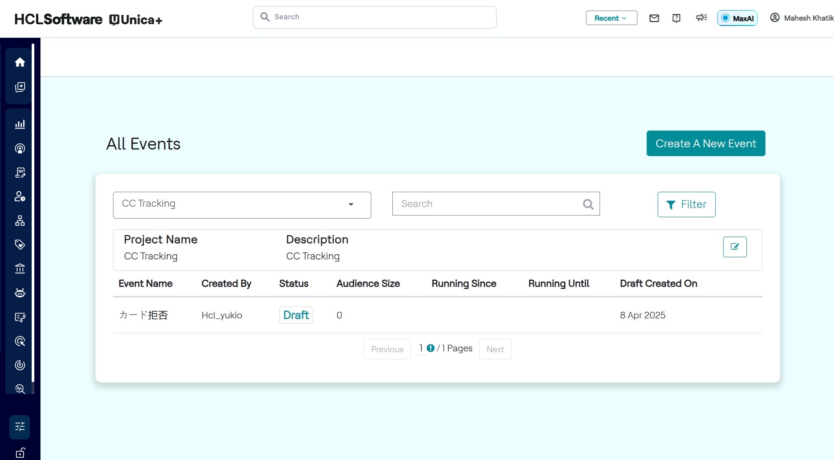Viewport: 834px width, 460px height.
Task: Edit the CC Tracking project details
Action: tap(735, 247)
